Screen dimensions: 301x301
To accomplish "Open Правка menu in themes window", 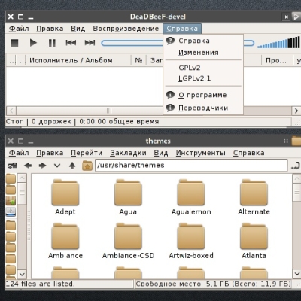I will point(50,153).
